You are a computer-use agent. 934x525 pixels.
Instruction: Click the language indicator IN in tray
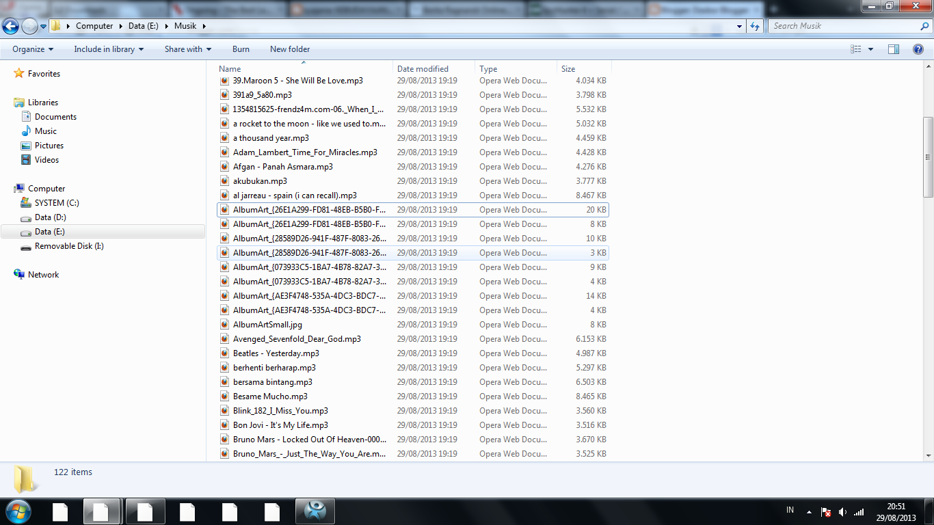790,510
